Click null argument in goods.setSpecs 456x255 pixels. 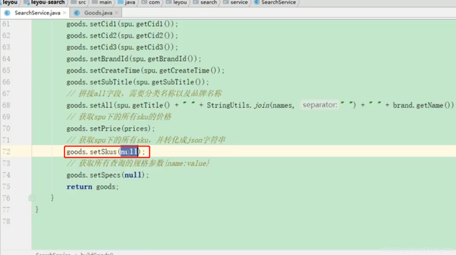133,175
